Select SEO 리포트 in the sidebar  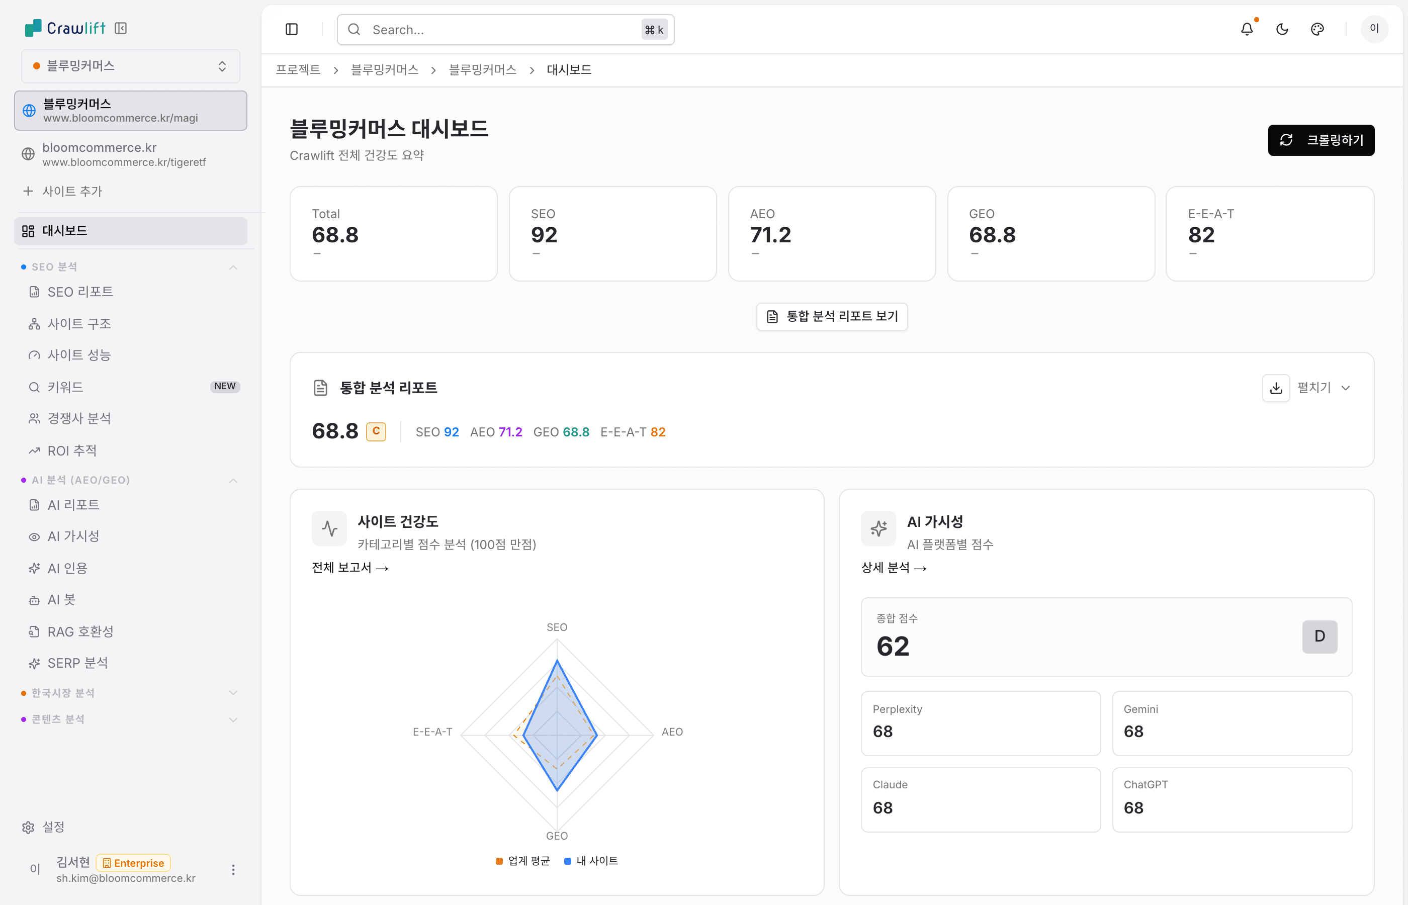click(x=80, y=291)
